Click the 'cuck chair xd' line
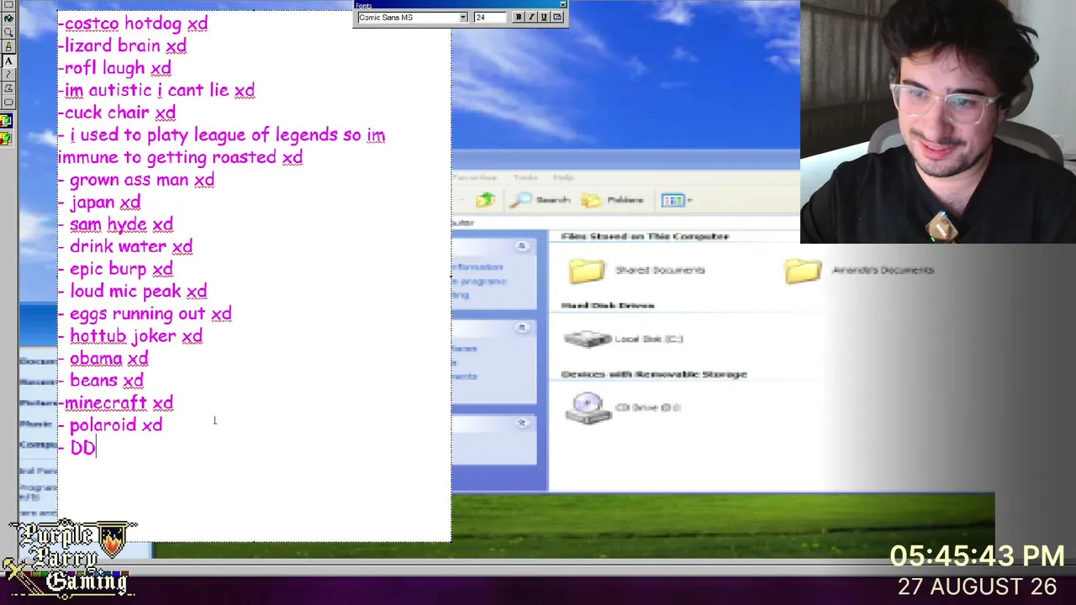 117,113
